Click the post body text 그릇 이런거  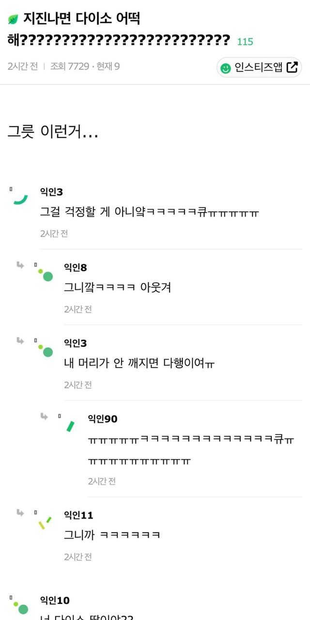[x=53, y=131]
